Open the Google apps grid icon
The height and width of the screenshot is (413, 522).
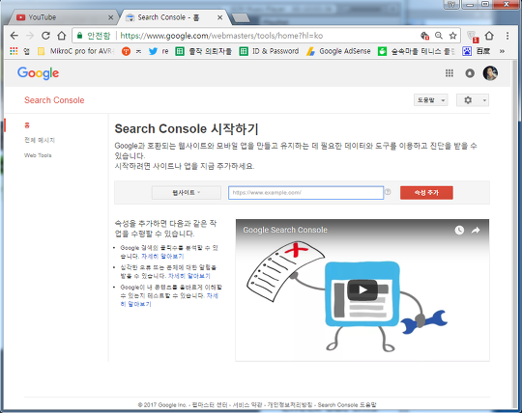tap(449, 73)
